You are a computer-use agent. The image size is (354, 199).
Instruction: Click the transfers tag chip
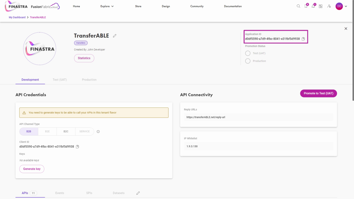coord(81,43)
